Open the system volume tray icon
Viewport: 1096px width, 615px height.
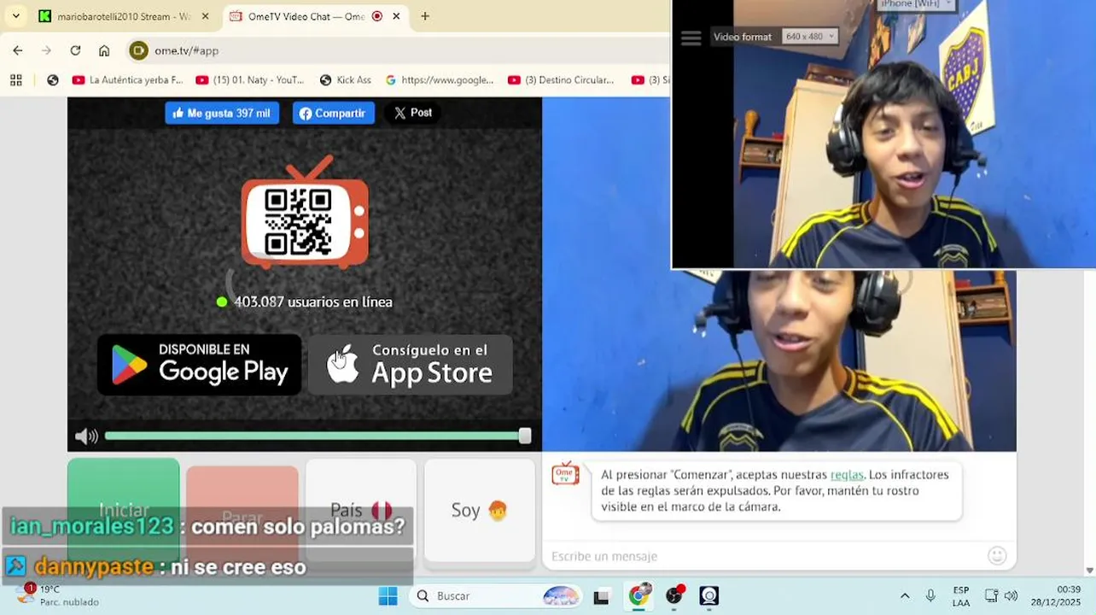tap(1011, 595)
